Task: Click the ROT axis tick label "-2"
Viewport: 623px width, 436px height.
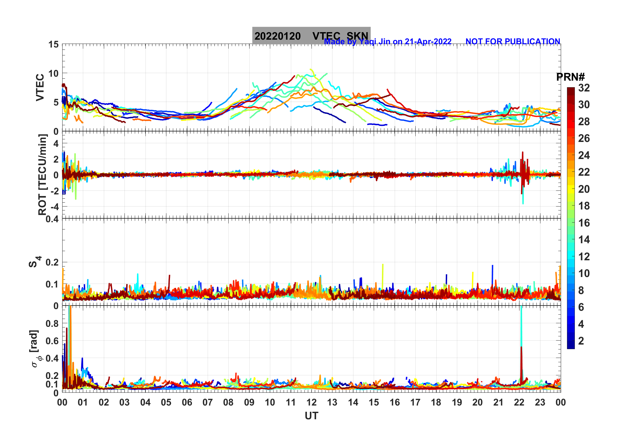Action: 54,191
